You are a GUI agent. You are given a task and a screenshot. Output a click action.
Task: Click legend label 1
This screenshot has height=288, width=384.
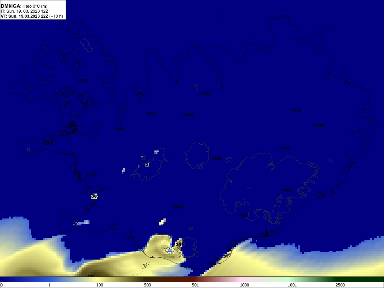50,285
